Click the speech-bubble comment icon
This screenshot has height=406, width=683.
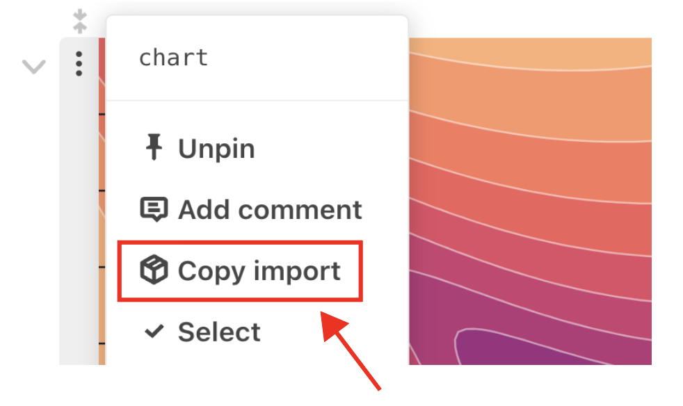point(154,209)
